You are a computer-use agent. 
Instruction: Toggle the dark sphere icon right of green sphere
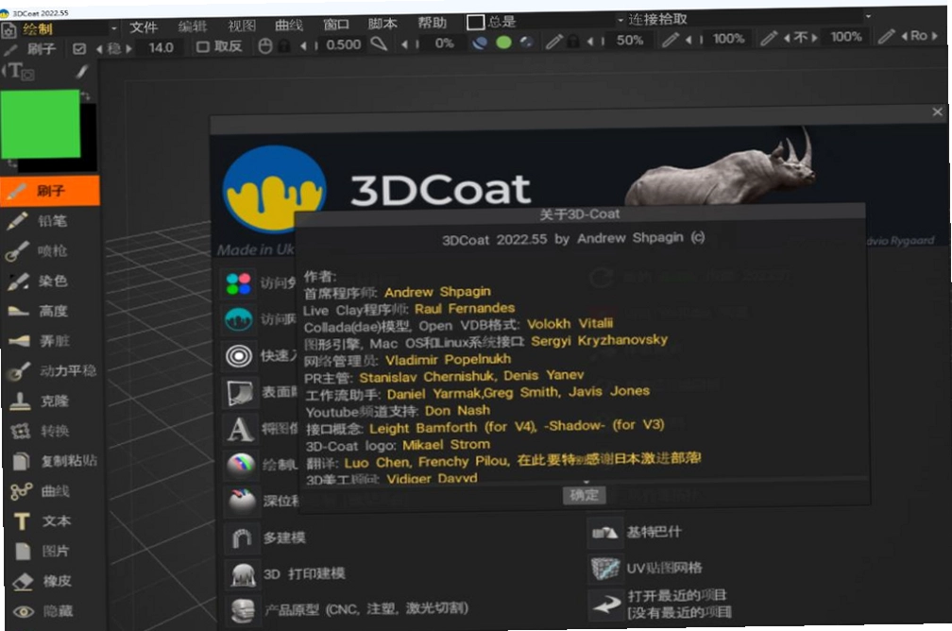tap(526, 42)
